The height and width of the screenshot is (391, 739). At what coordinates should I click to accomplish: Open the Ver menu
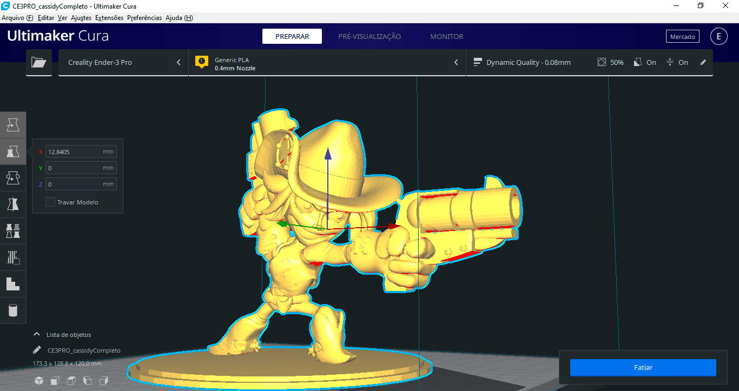coord(63,18)
